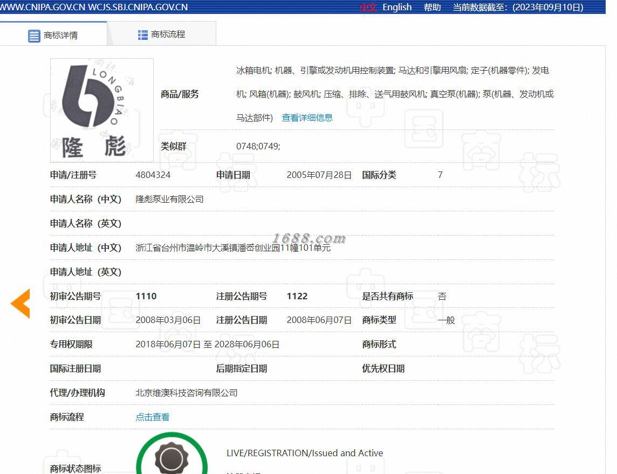617x474 pixels.
Task: Switch language to English
Action: click(x=397, y=8)
